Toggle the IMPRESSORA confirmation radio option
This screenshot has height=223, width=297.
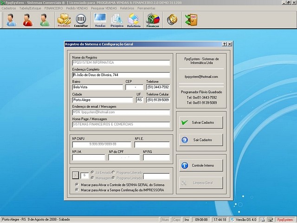[x=77, y=190]
